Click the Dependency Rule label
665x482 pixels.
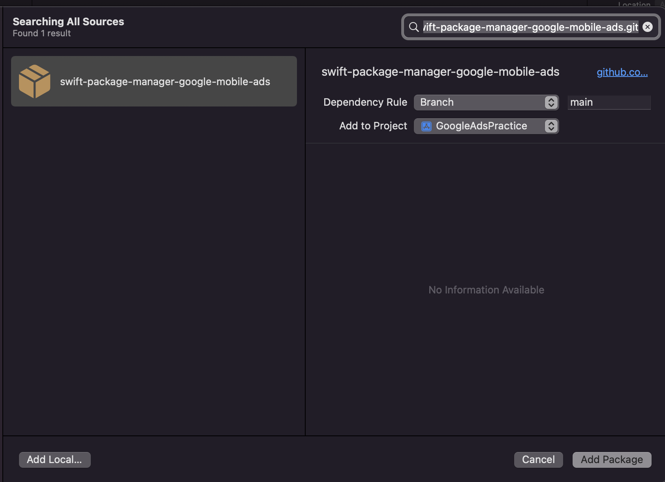365,102
